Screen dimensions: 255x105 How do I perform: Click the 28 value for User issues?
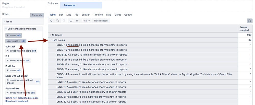[x=250, y=40]
